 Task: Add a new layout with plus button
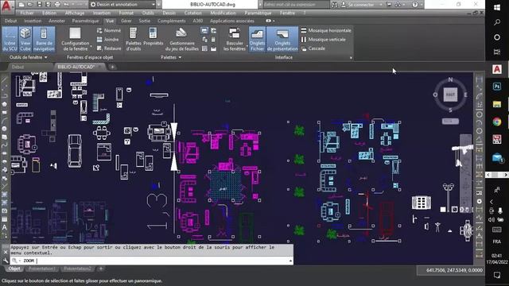point(101,269)
